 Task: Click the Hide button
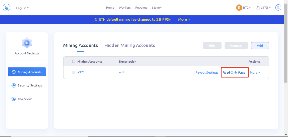click(212, 46)
